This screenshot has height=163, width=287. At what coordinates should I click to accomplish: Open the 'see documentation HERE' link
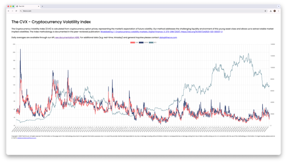pyautogui.click(x=67, y=37)
